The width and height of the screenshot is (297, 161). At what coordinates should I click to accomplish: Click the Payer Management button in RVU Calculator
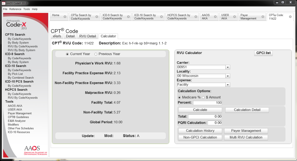(x=246, y=131)
